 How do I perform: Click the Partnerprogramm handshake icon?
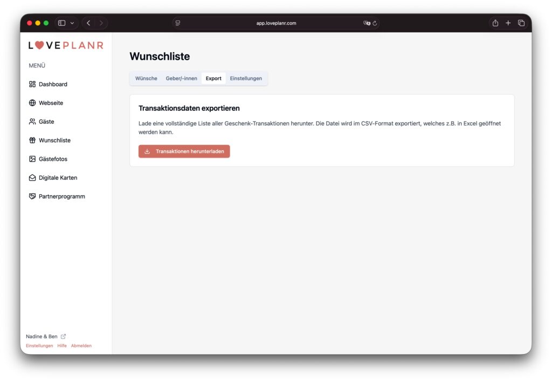tap(32, 196)
